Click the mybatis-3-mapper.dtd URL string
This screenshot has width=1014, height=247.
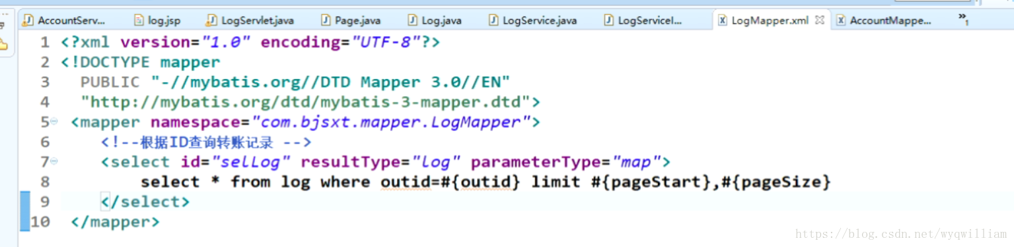pos(306,102)
